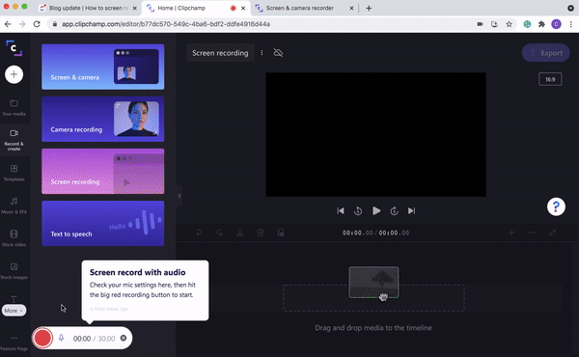Click the install app icon in address bar
The width and height of the screenshot is (579, 357).
tap(494, 24)
